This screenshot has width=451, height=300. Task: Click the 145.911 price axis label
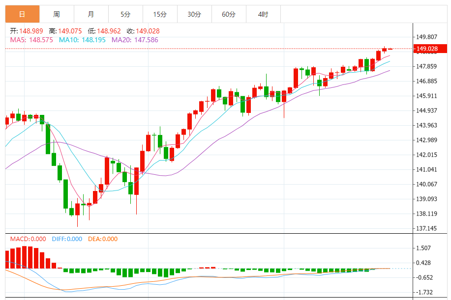tap(426, 96)
